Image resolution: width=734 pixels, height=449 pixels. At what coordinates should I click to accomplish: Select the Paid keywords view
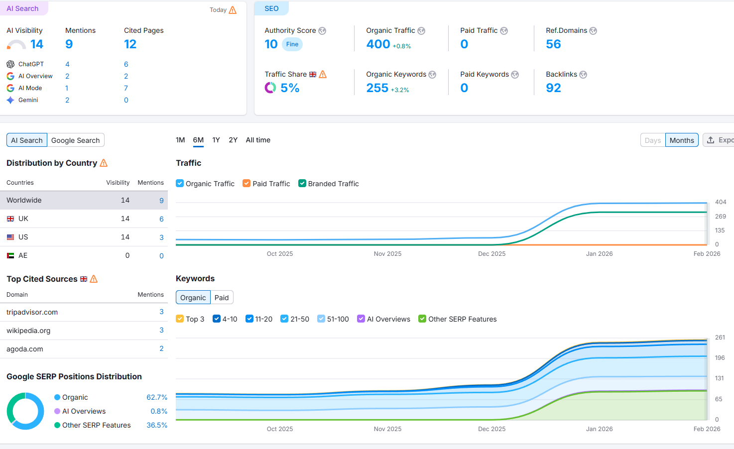tap(222, 297)
